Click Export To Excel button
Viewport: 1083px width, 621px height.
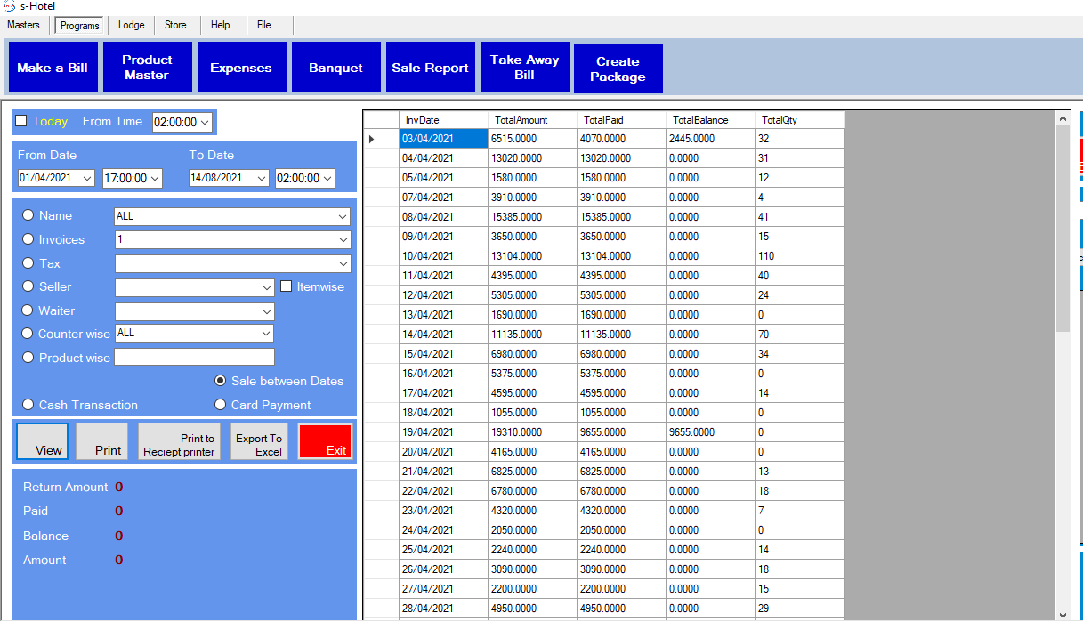259,442
